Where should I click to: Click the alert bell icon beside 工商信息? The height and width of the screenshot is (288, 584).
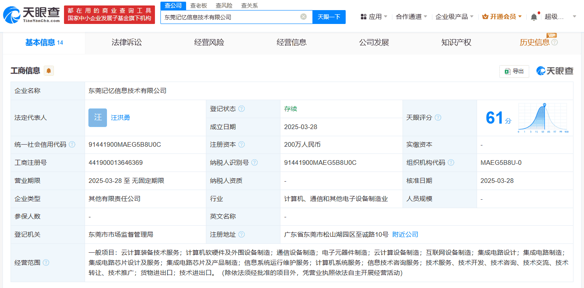point(48,71)
